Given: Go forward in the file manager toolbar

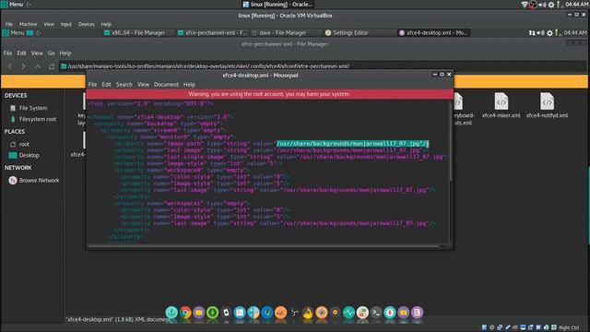Looking at the screenshot, I should tap(24, 66).
